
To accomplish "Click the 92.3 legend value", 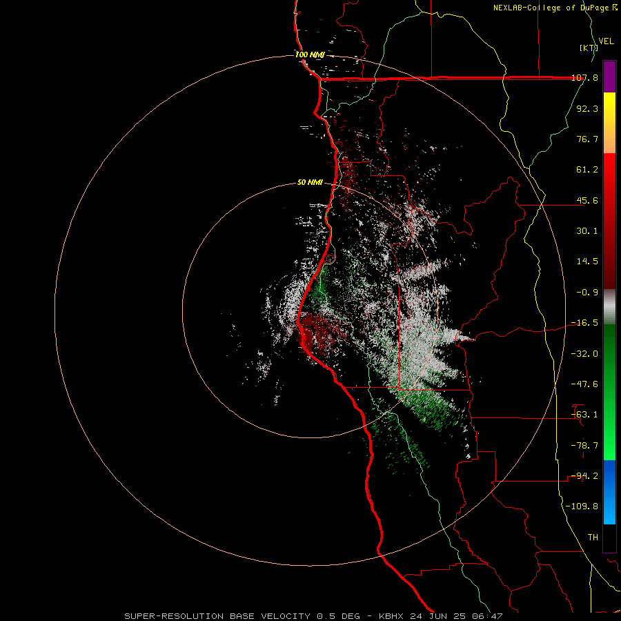I will click(587, 108).
